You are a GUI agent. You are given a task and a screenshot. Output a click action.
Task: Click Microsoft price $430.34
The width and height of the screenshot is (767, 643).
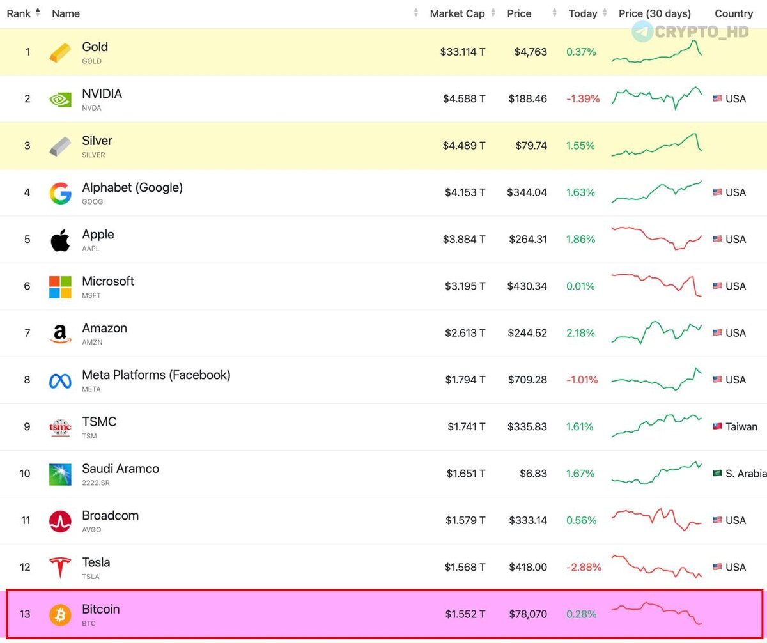point(527,286)
